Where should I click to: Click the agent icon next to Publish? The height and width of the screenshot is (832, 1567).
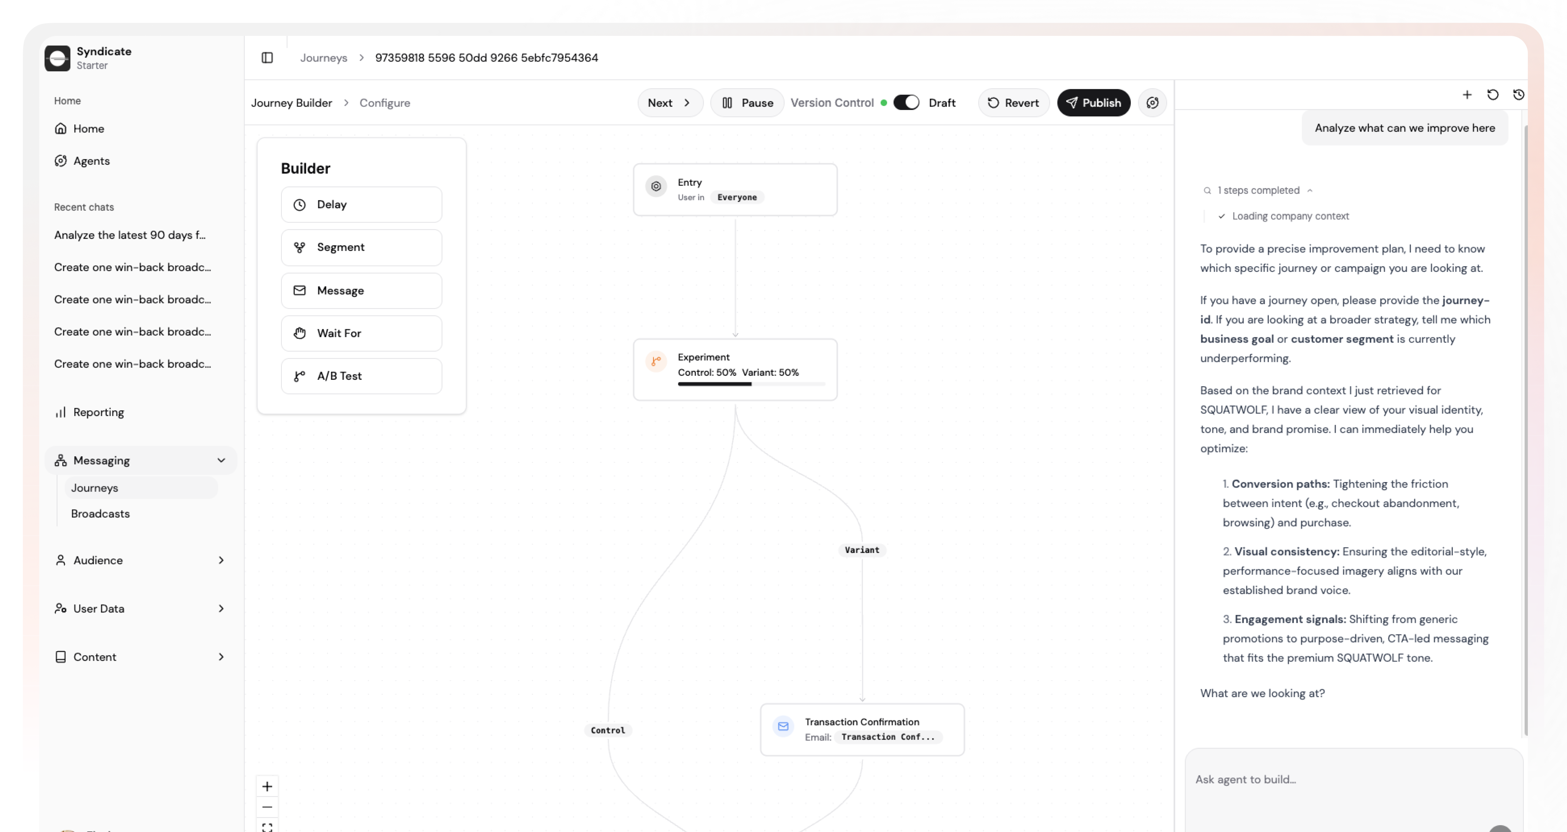pos(1152,103)
